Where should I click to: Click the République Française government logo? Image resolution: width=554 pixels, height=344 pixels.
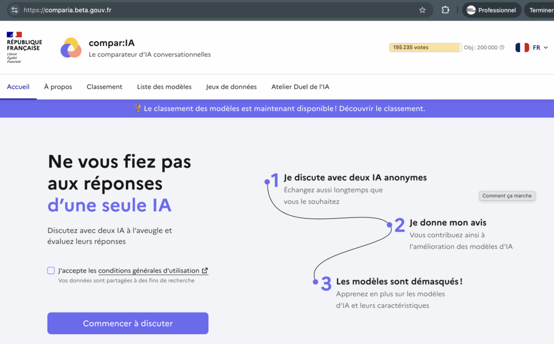pos(24,48)
